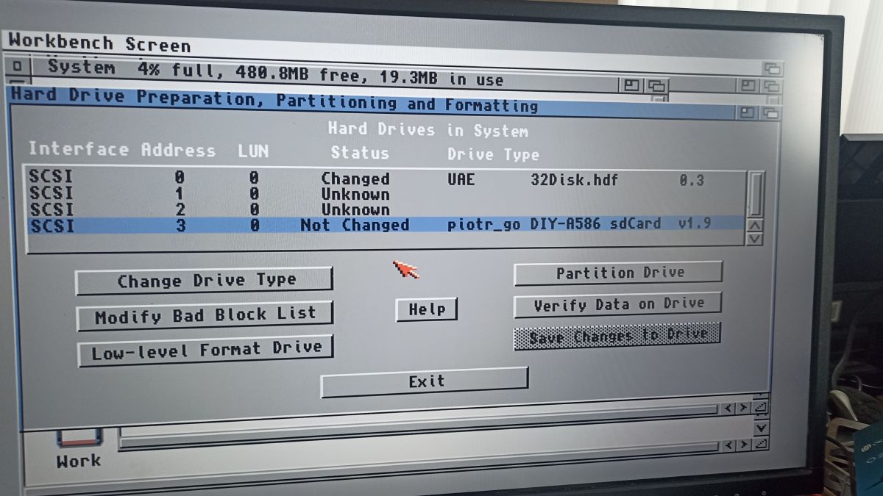The height and width of the screenshot is (496, 883).
Task: Click Modify Bad Block List
Action: pyautogui.click(x=205, y=315)
